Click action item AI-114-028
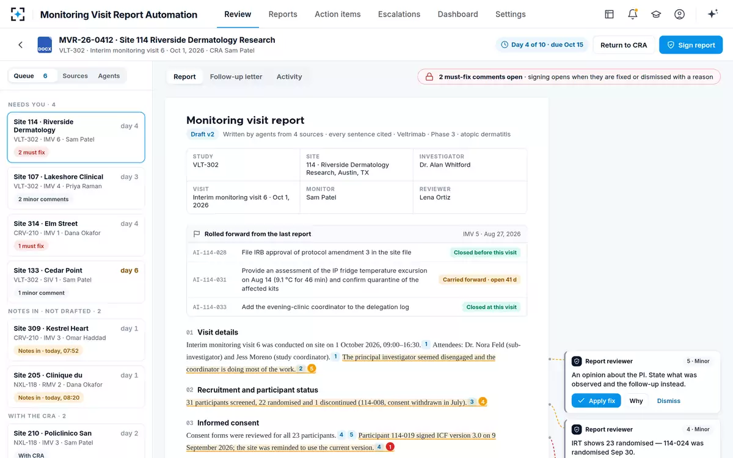 pos(357,252)
